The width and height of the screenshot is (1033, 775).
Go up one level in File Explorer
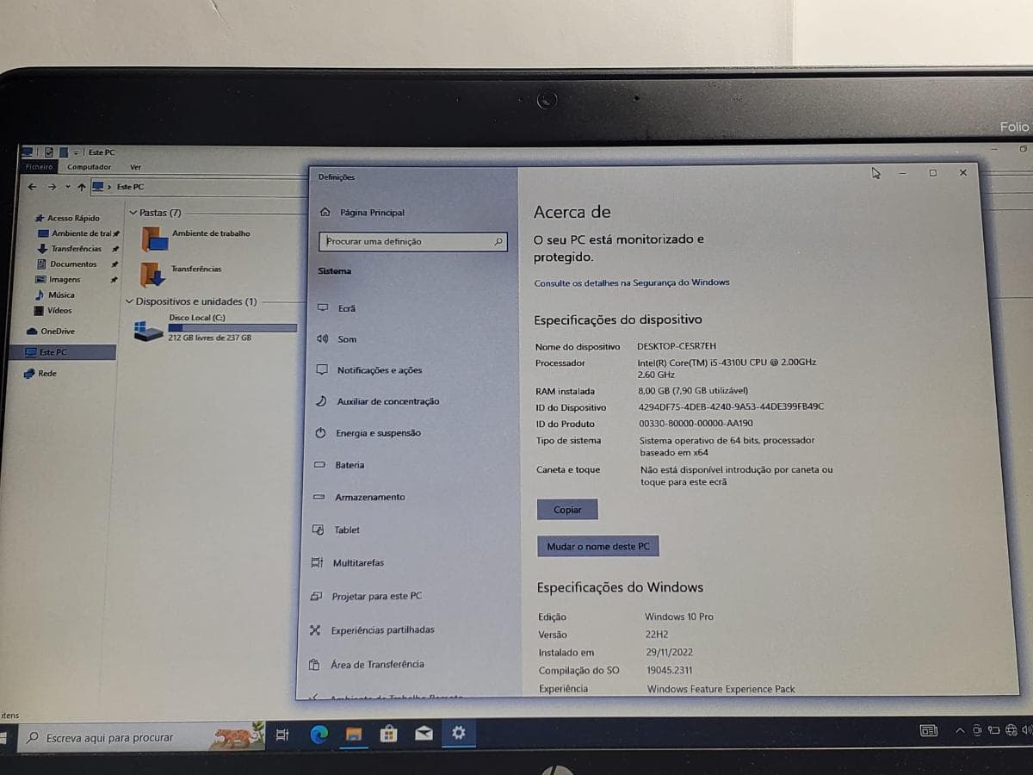click(81, 186)
